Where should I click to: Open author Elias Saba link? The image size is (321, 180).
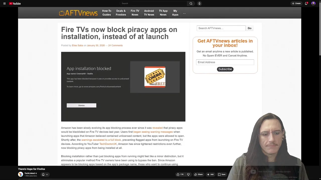[77, 45]
